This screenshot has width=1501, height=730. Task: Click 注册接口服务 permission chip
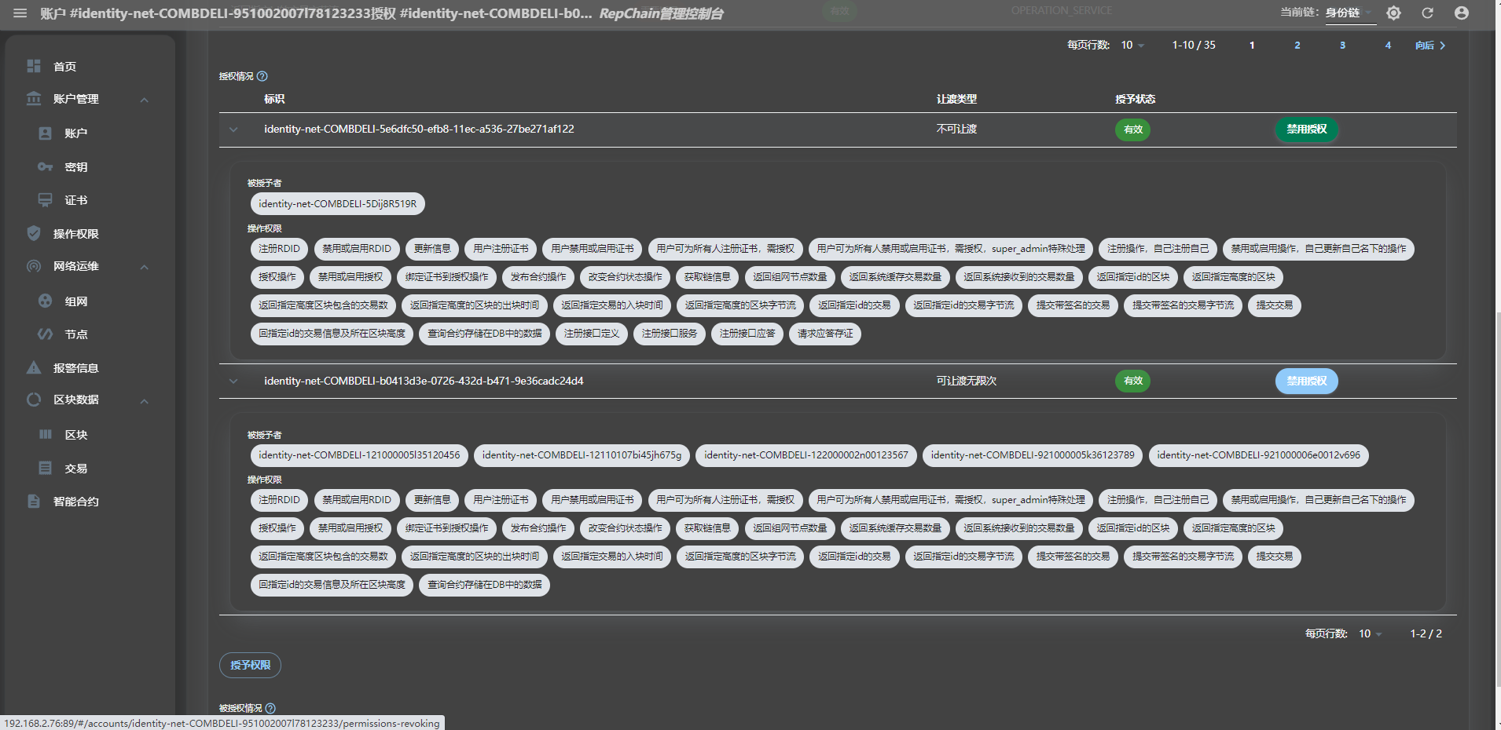tap(670, 334)
